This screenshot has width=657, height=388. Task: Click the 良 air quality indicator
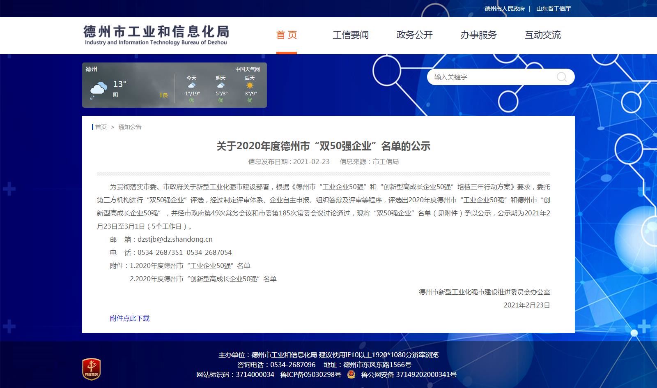(165, 95)
